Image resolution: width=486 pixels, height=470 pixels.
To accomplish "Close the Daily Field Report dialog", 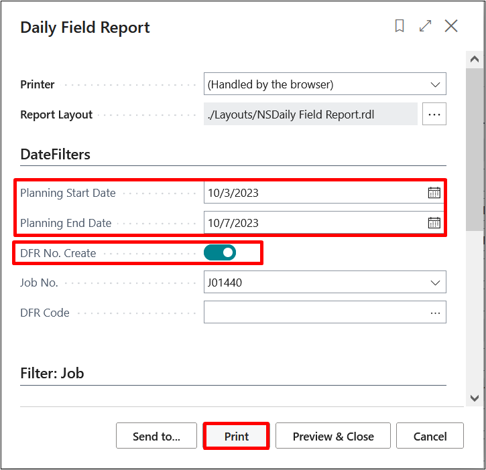I will 451,26.
